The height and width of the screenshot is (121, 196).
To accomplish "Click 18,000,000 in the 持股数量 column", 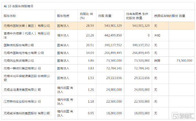I will [x=114, y=113].
